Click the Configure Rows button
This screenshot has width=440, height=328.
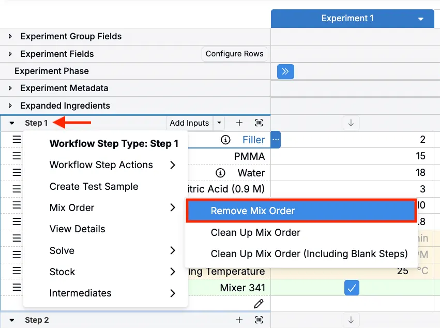[x=234, y=54]
